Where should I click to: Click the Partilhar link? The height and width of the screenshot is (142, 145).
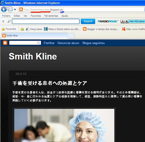coord(49,43)
